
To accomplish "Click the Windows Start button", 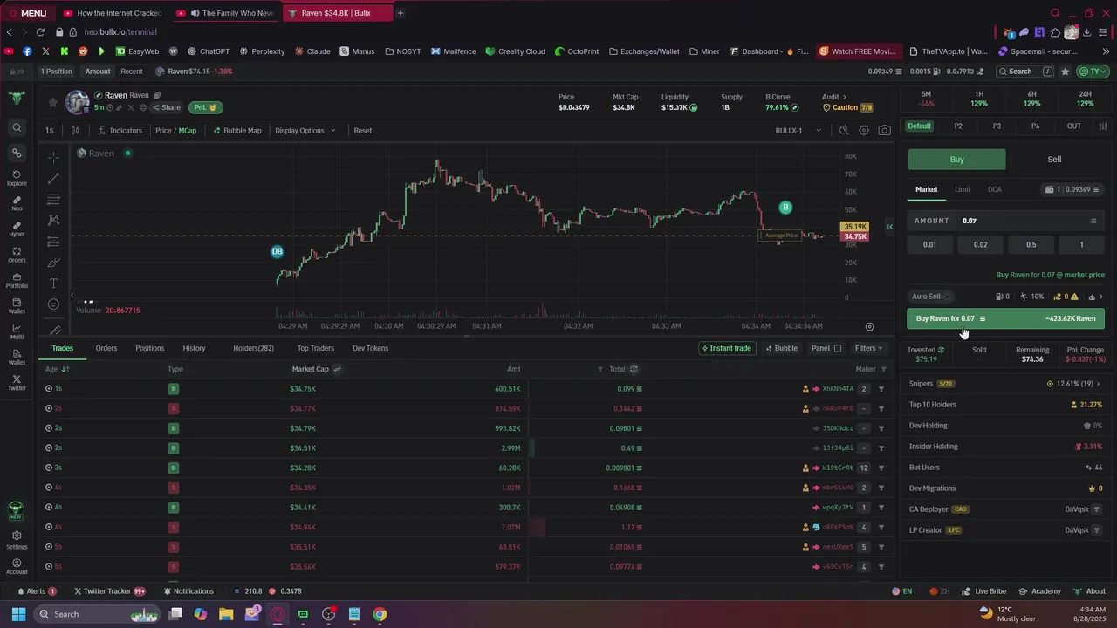I will pyautogui.click(x=18, y=614).
